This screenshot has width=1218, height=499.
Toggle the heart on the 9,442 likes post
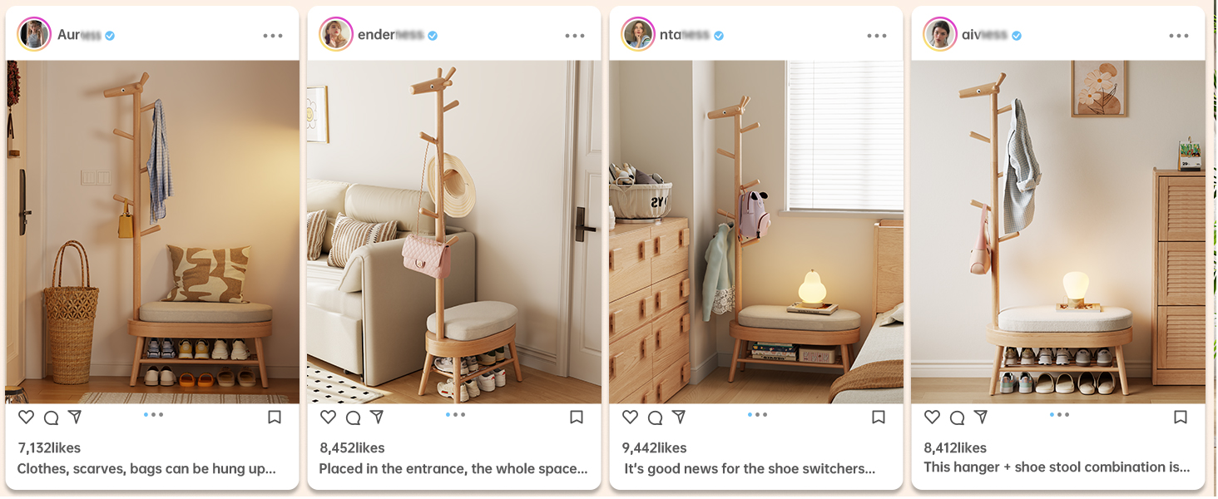point(631,417)
